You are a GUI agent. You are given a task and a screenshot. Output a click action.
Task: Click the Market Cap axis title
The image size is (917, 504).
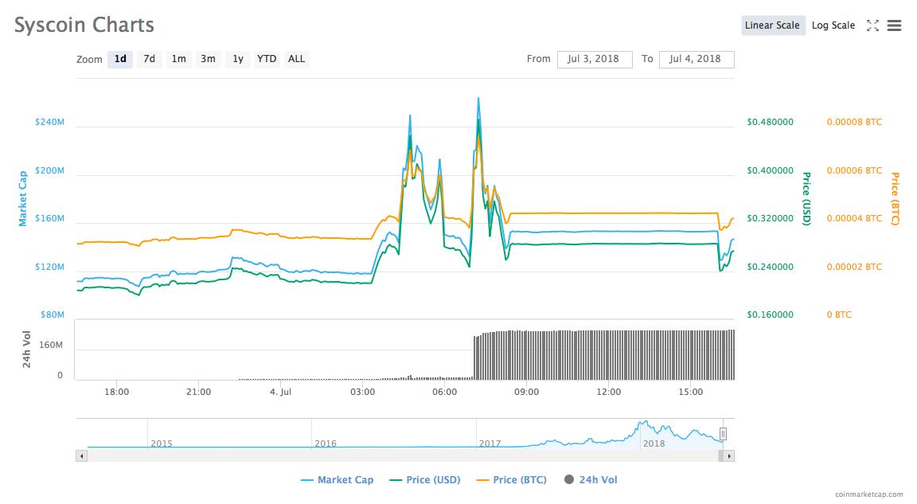(23, 199)
